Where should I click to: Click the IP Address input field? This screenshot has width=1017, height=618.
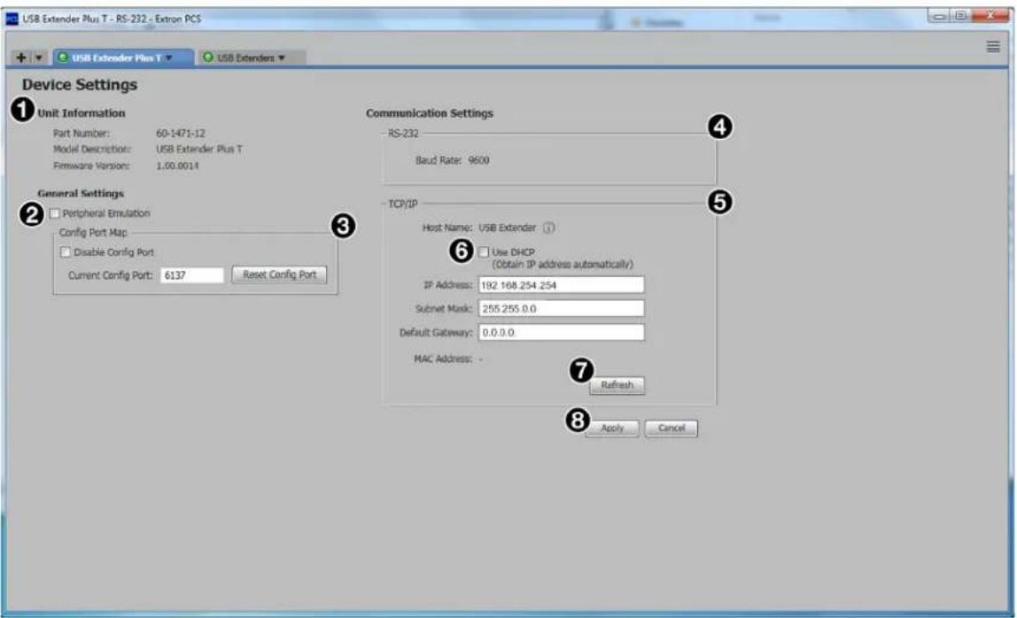click(561, 285)
